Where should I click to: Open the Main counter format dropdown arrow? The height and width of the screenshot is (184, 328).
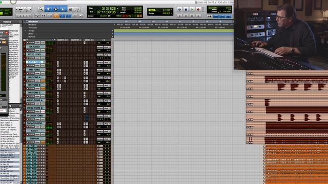point(117,9)
